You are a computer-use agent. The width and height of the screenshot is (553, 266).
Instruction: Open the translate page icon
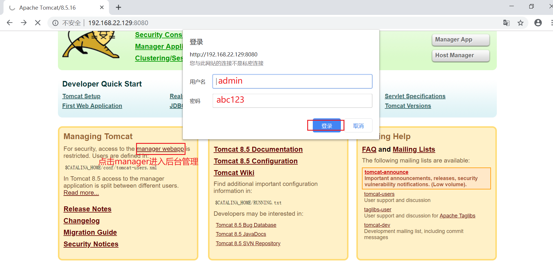[506, 23]
